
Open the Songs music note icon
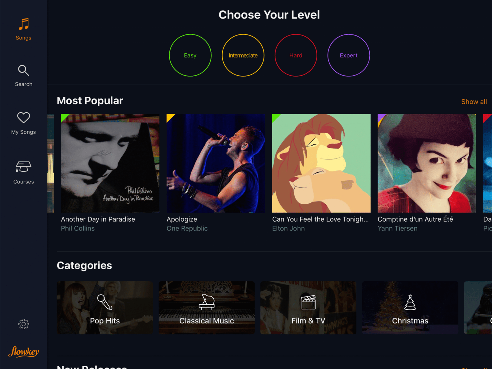[x=24, y=24]
